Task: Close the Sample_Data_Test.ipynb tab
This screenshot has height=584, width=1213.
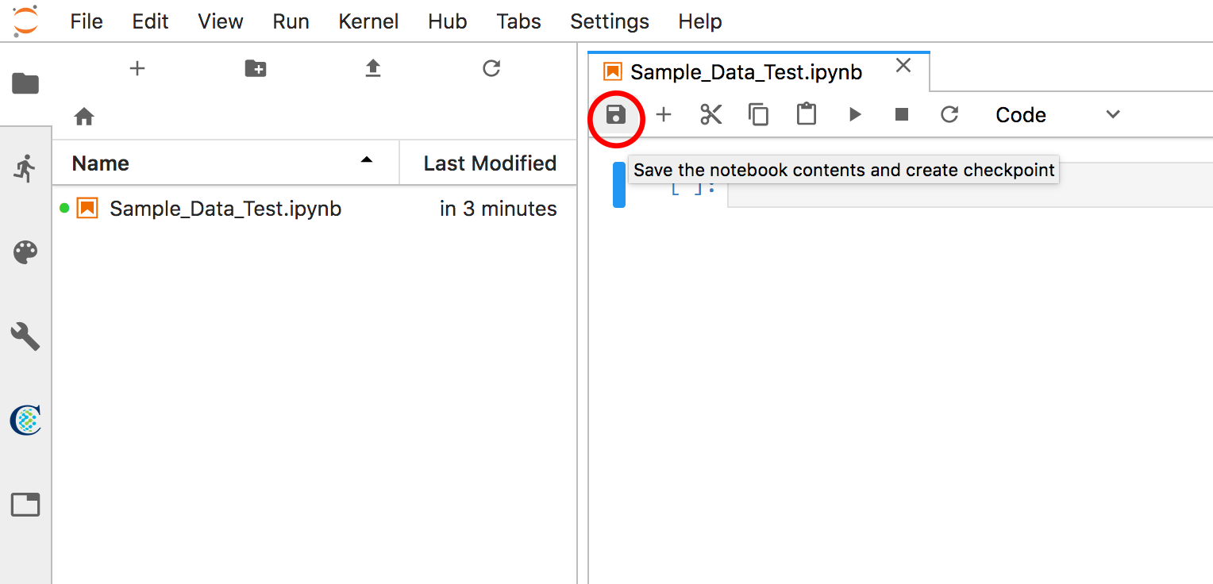Action: [x=903, y=66]
